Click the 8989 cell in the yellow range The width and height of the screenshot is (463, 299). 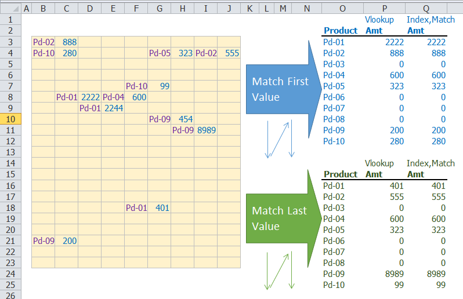206,130
